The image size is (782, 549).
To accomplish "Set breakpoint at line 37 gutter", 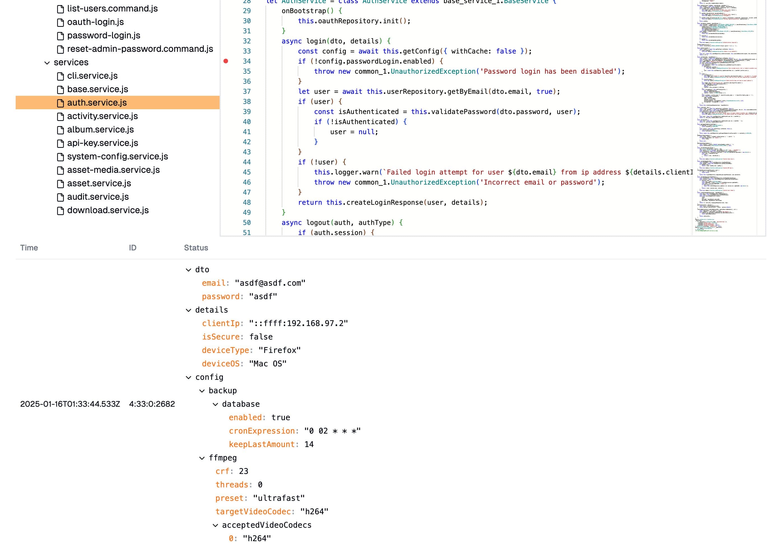I will point(226,92).
